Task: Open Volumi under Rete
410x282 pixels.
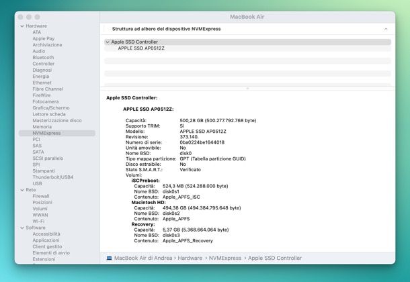Action: pyautogui.click(x=40, y=209)
